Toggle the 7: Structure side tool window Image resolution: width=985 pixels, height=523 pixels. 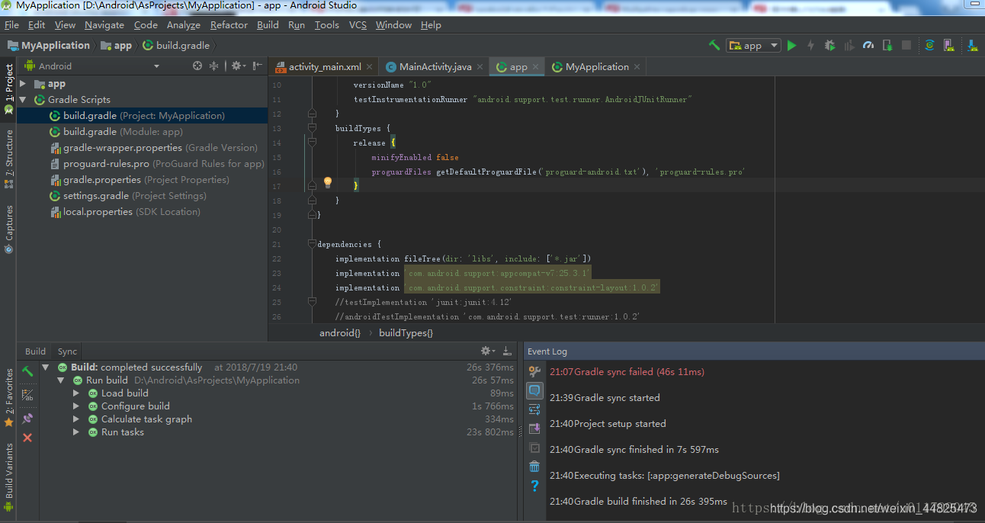[8, 158]
